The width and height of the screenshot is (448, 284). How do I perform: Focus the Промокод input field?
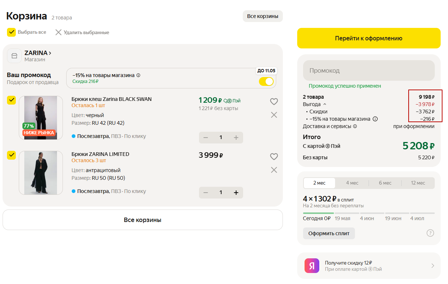coord(369,70)
